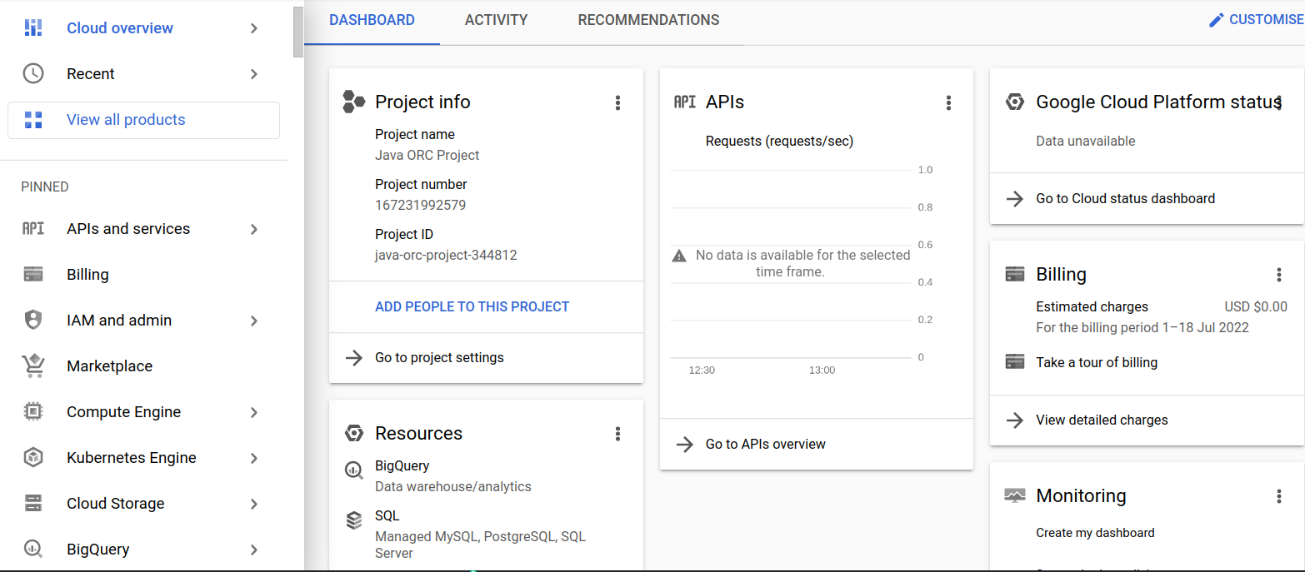The height and width of the screenshot is (572, 1305).
Task: Open the BigQuery resource link
Action: 402,465
